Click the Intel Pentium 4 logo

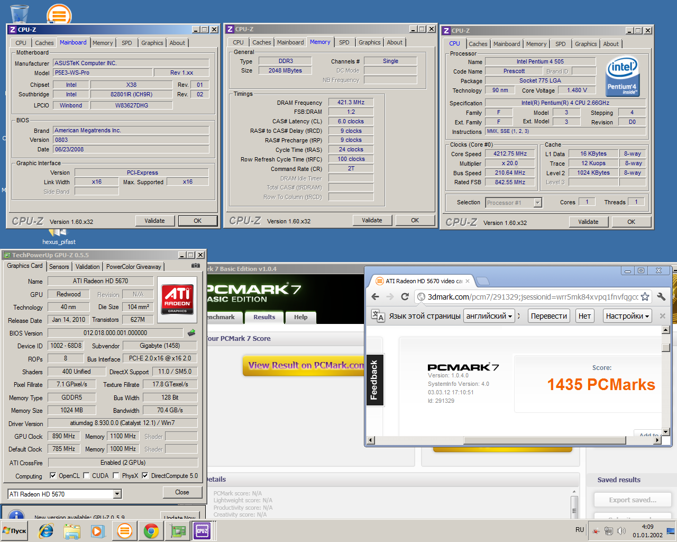623,77
